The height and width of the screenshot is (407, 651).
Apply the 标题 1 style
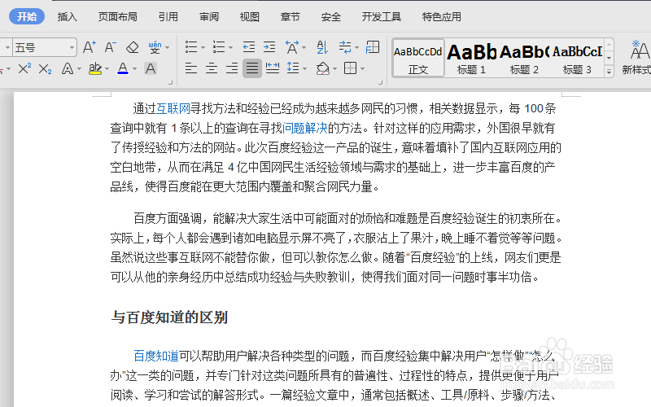pyautogui.click(x=471, y=58)
